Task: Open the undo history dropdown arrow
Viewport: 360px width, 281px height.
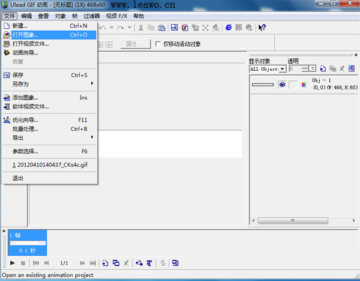Action: [x=112, y=28]
